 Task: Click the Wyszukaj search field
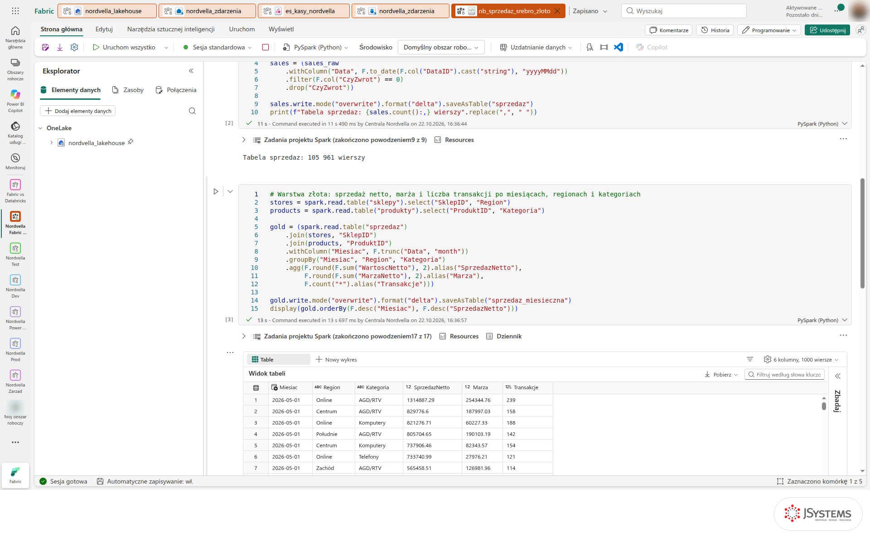tap(684, 11)
